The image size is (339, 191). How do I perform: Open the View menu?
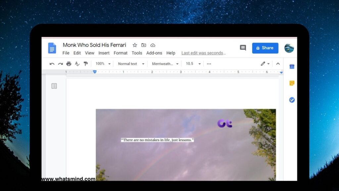[x=89, y=53]
